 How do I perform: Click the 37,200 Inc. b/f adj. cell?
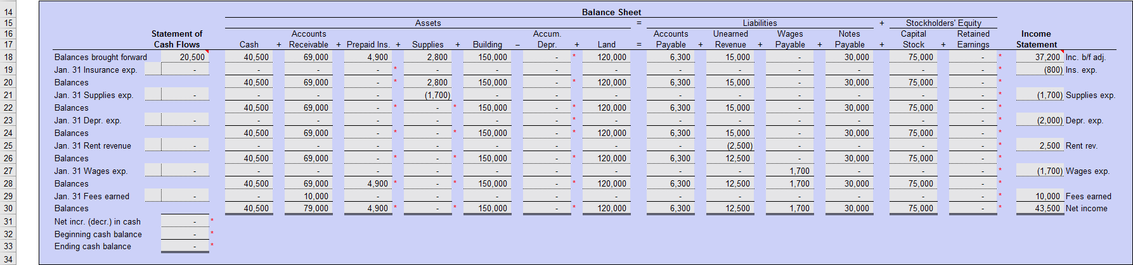1039,57
